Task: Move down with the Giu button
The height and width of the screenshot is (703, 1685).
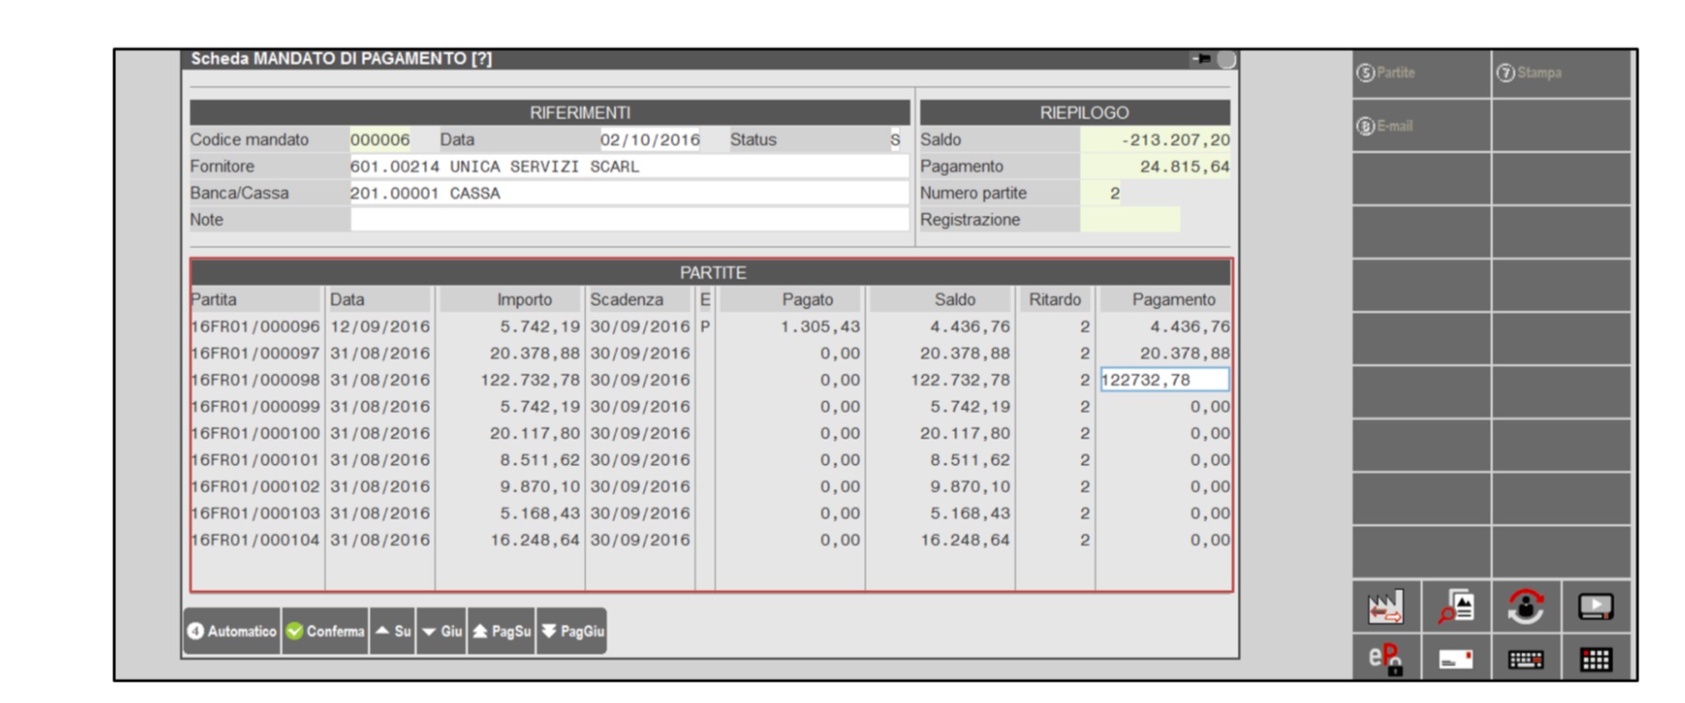Action: point(442,632)
